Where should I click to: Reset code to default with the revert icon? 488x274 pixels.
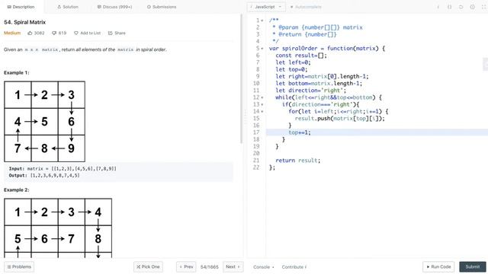(461, 7)
